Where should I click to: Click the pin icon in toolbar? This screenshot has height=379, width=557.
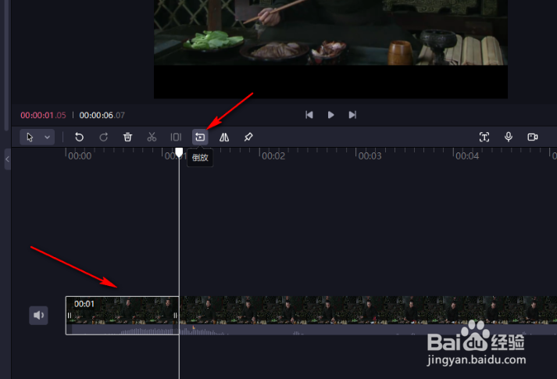tap(248, 137)
